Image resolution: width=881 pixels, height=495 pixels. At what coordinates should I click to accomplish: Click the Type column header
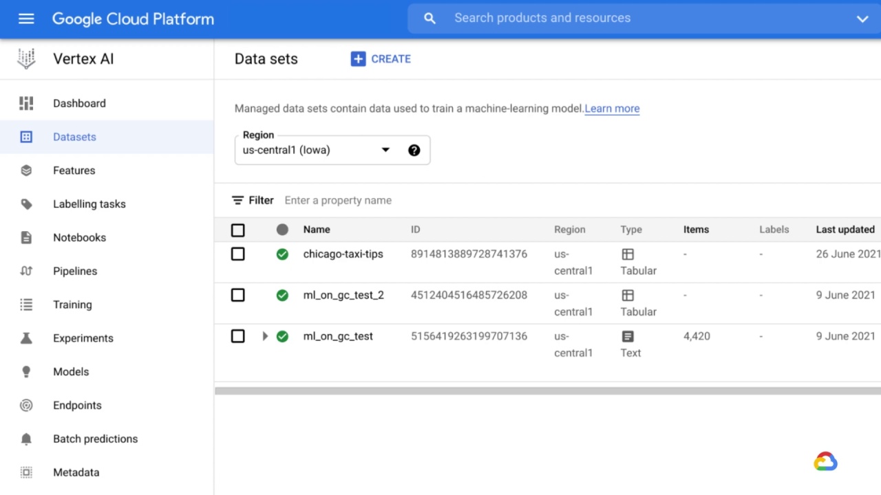631,230
